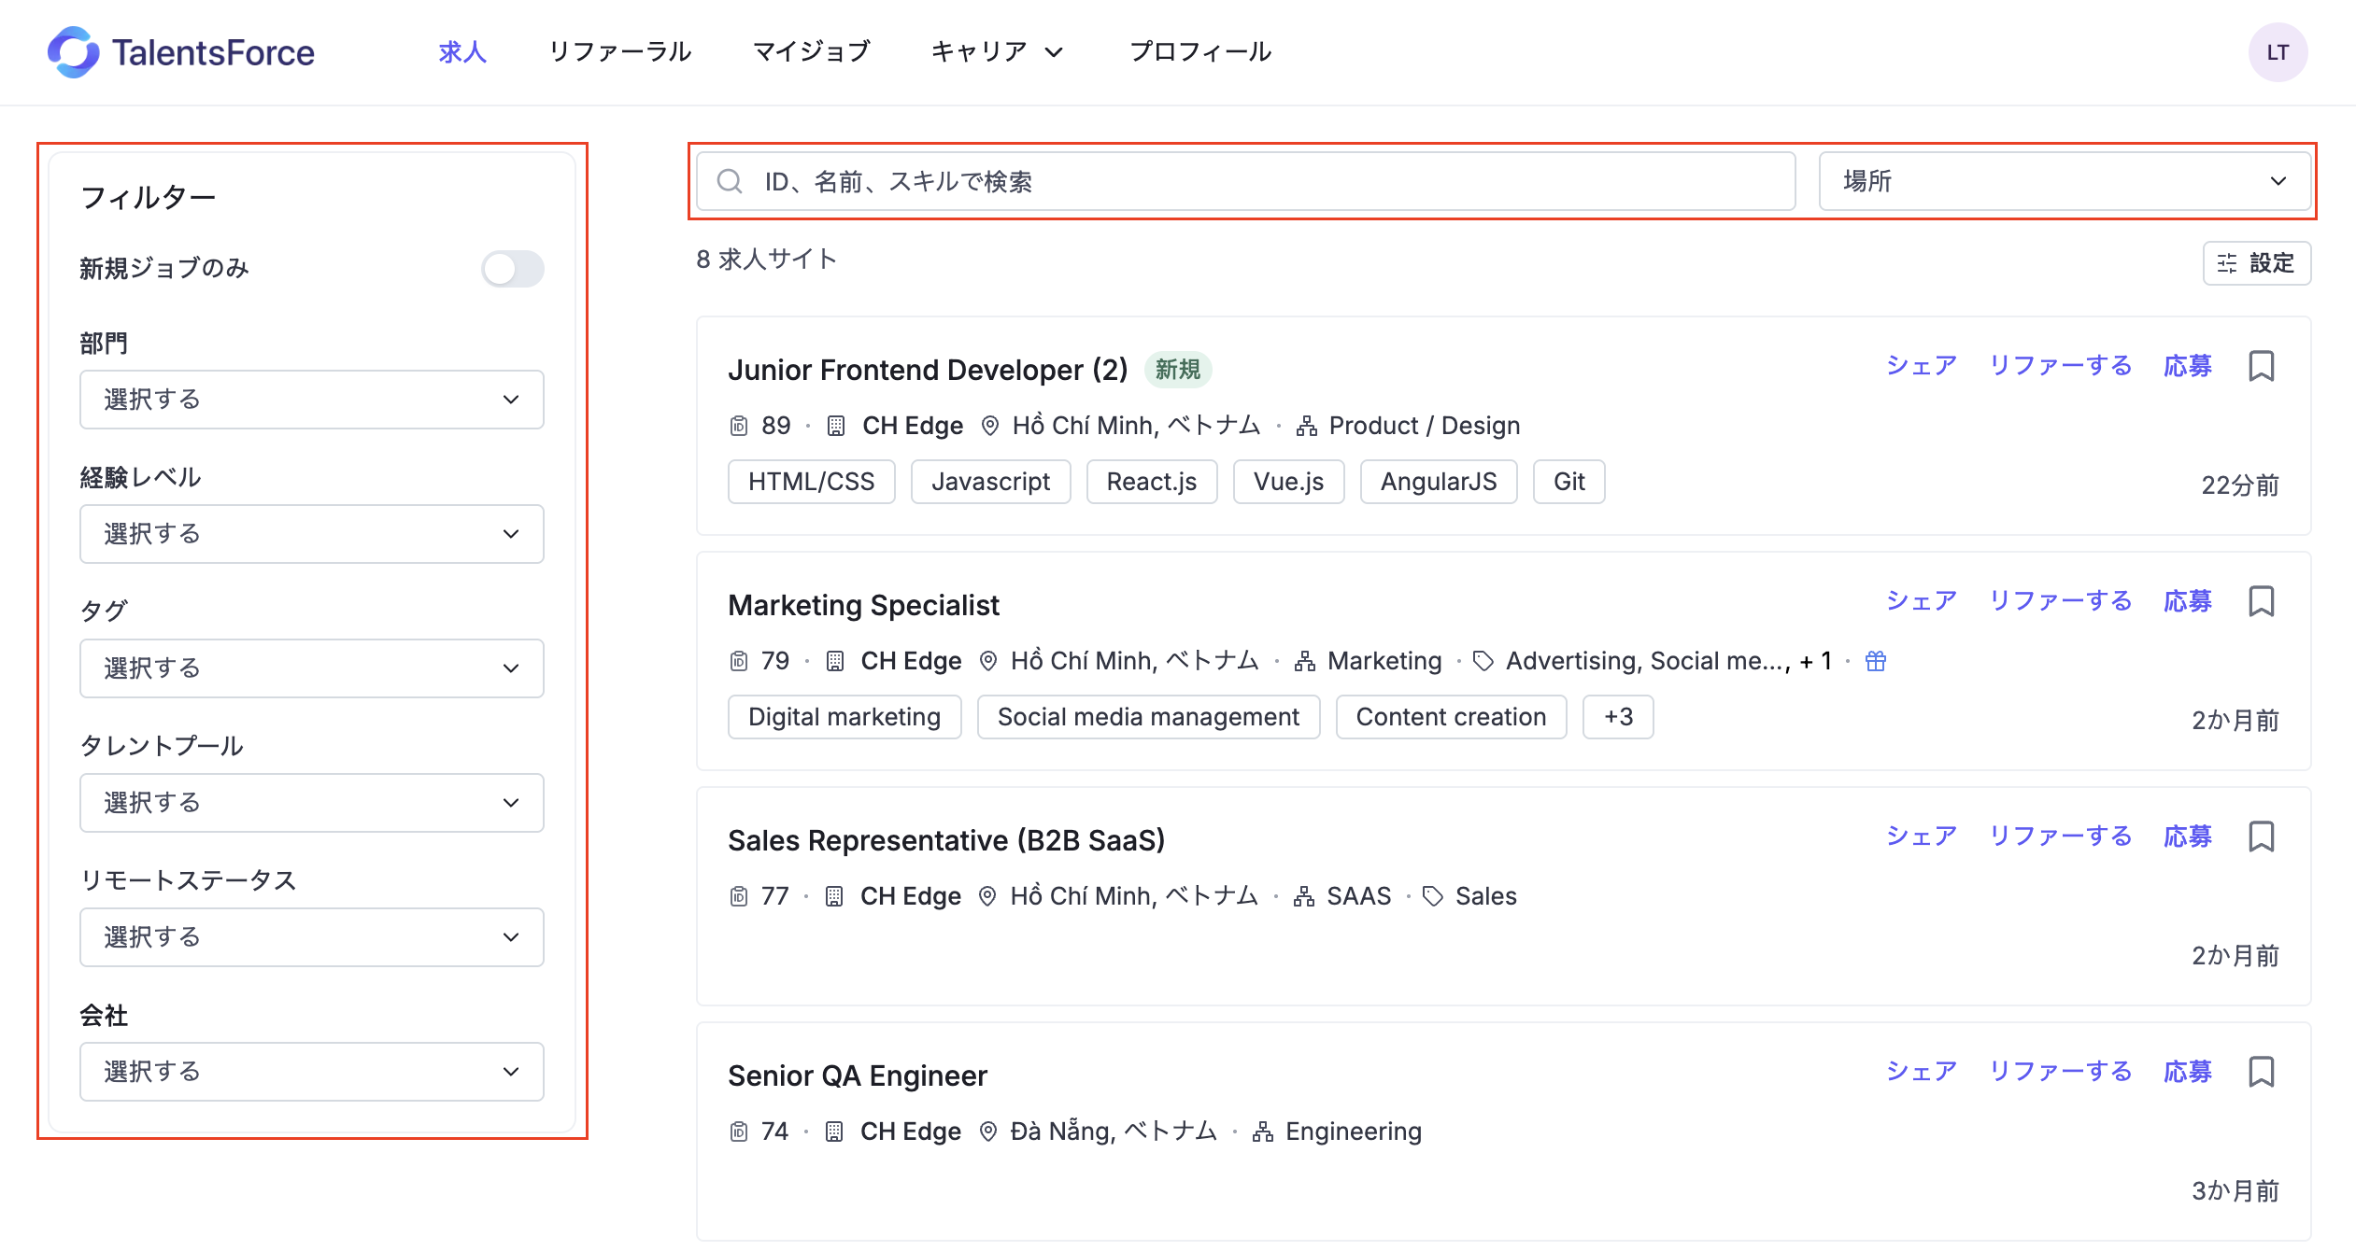Click the TalentsForce logo

tap(181, 52)
